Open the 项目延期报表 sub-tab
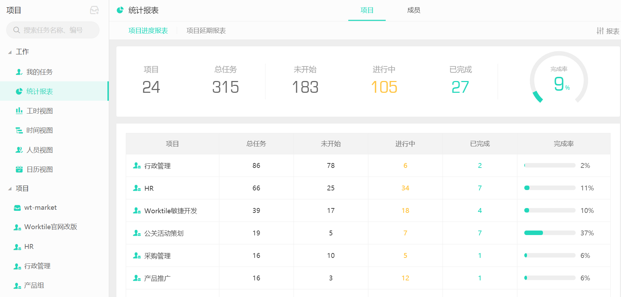 (x=206, y=30)
